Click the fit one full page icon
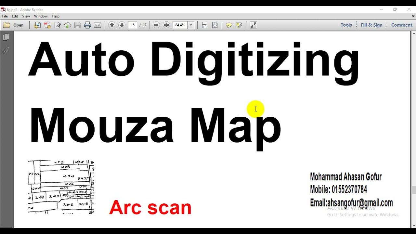 click(x=215, y=25)
